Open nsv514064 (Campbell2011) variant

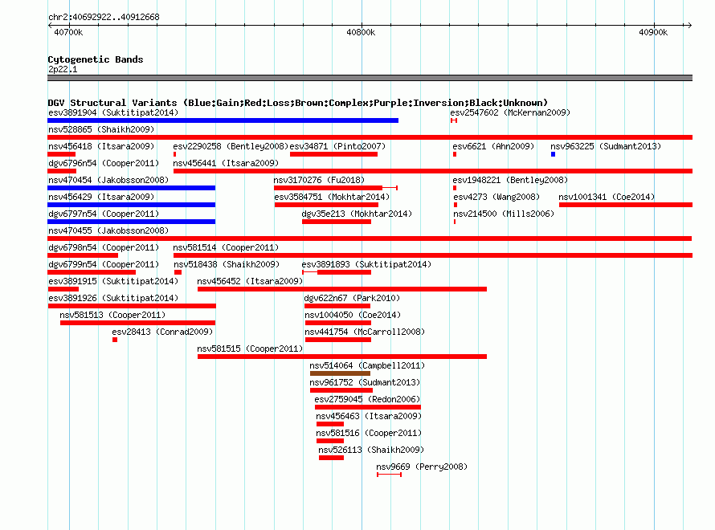(367, 365)
